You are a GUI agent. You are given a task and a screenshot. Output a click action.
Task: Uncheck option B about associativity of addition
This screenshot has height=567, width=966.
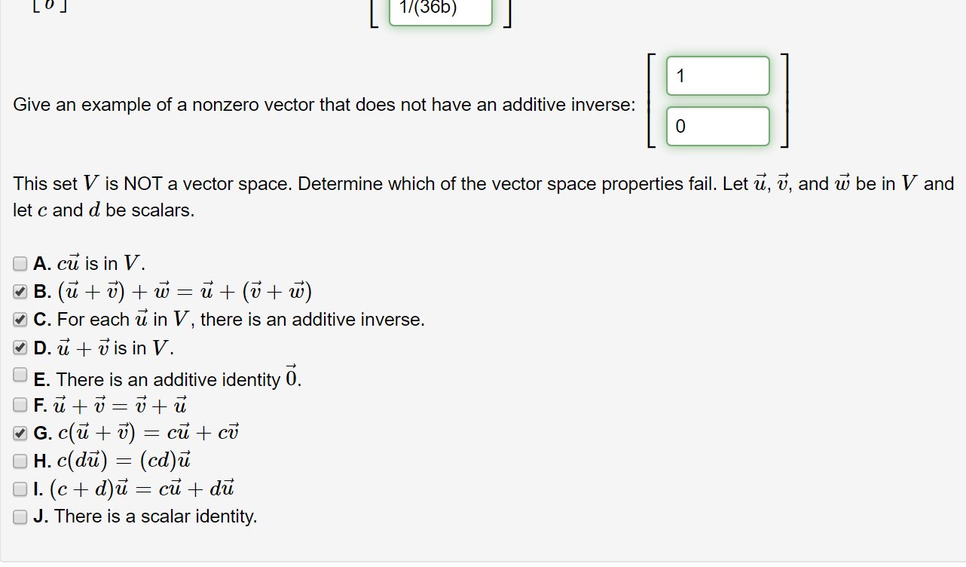coord(20,291)
